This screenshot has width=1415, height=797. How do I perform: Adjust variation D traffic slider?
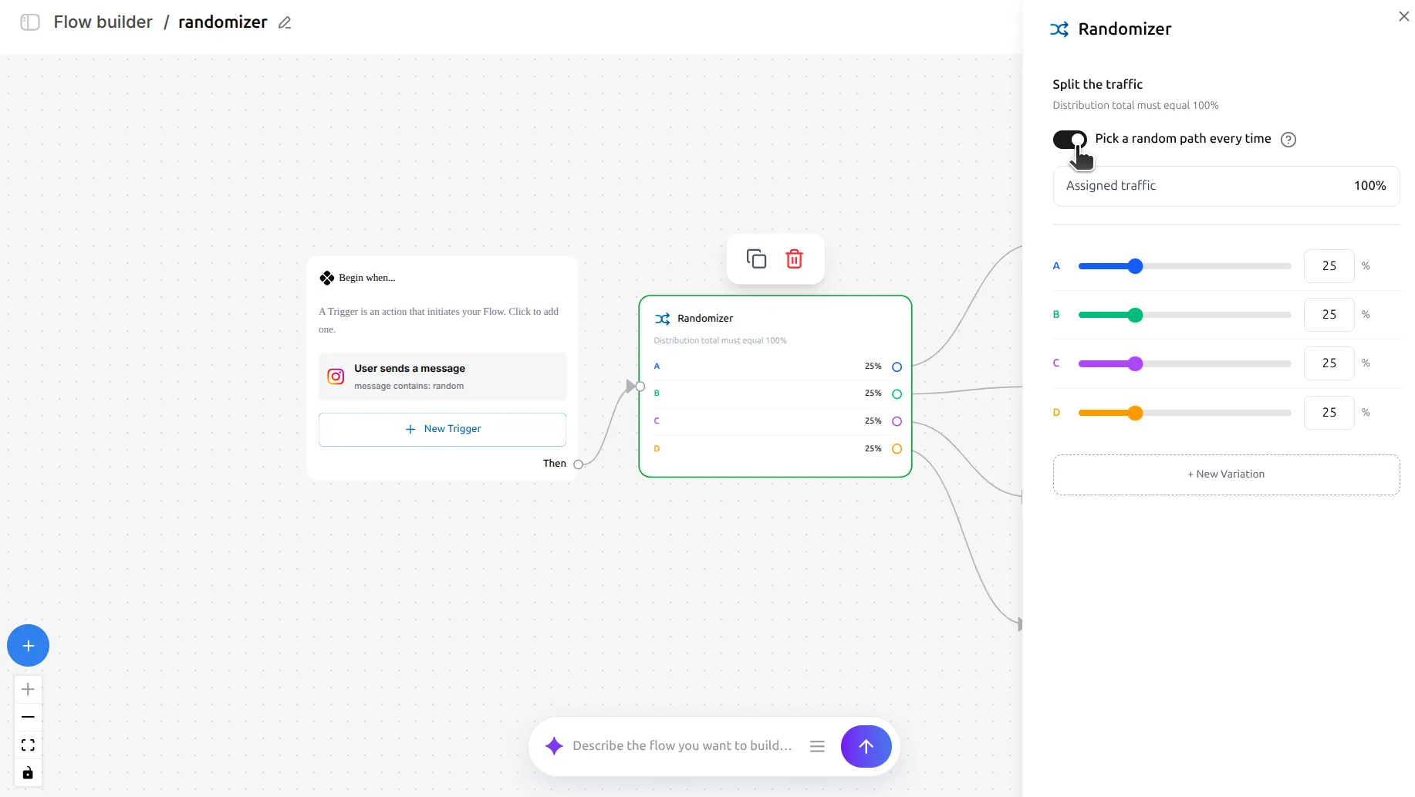click(x=1135, y=413)
